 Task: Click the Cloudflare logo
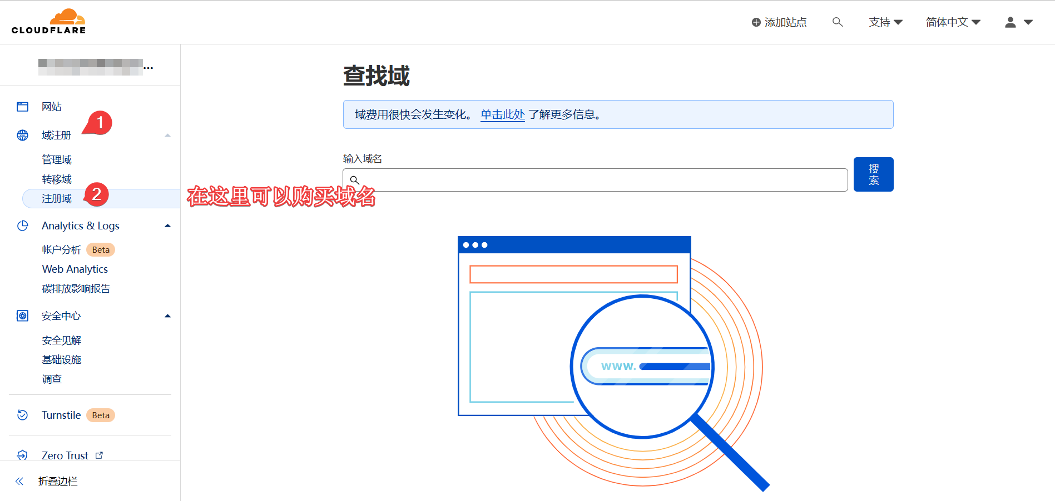point(48,22)
